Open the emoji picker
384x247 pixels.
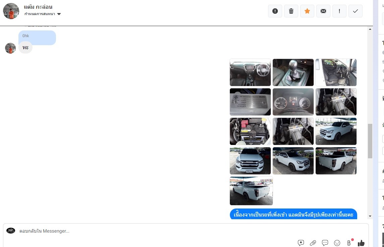pyautogui.click(x=337, y=243)
